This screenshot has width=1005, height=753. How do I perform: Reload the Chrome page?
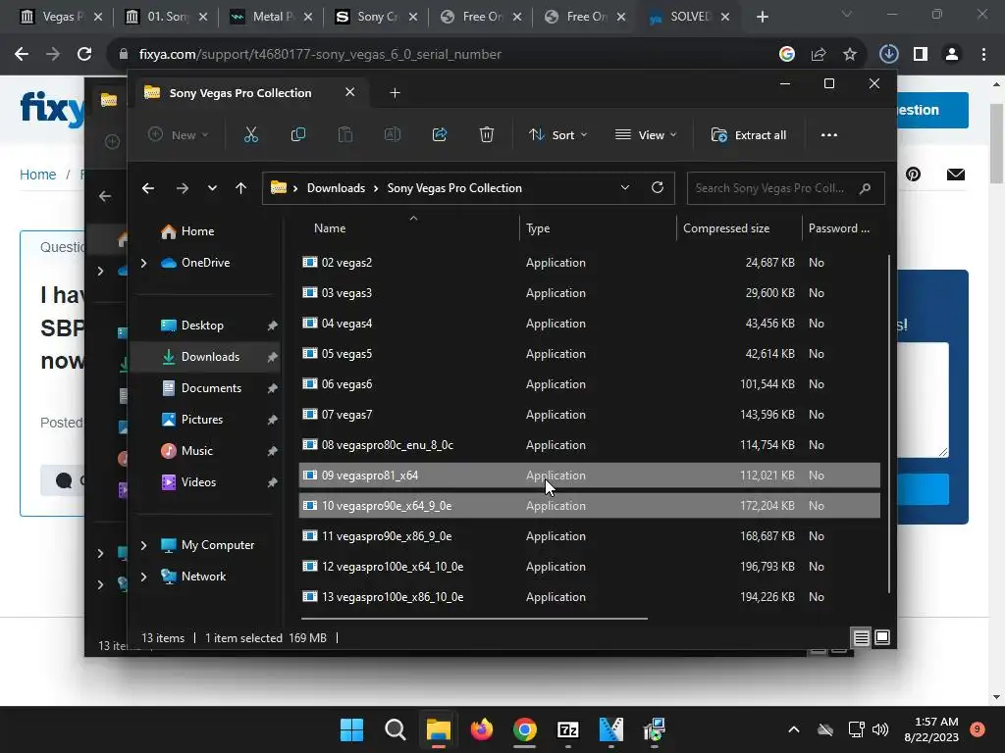(x=84, y=55)
